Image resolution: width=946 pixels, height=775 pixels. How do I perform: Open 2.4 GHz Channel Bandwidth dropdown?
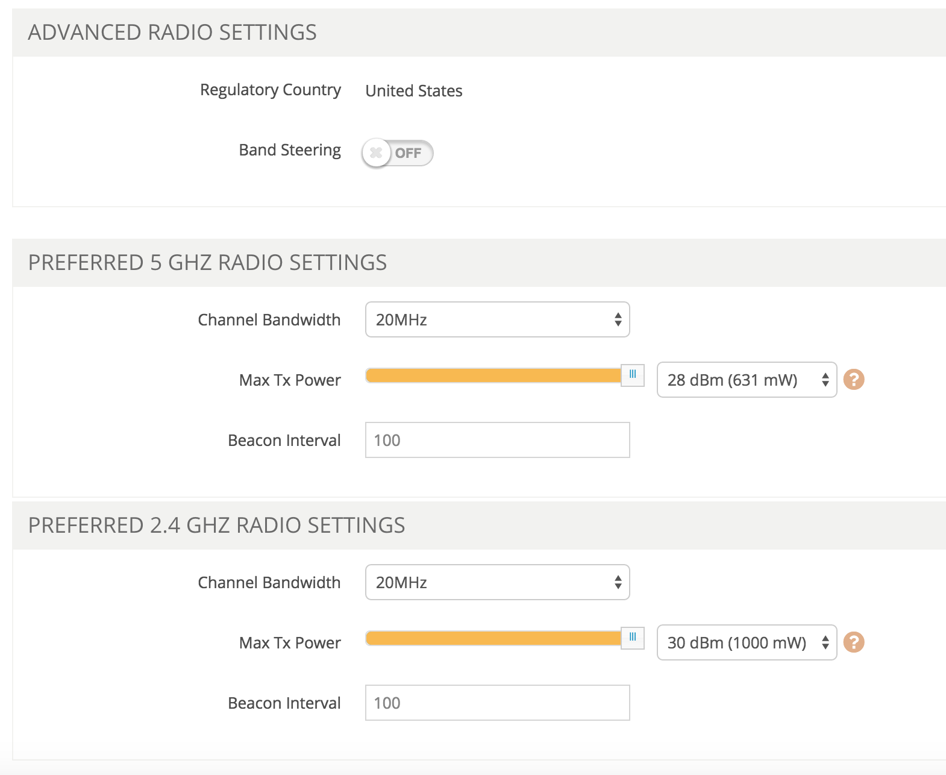[x=497, y=582]
